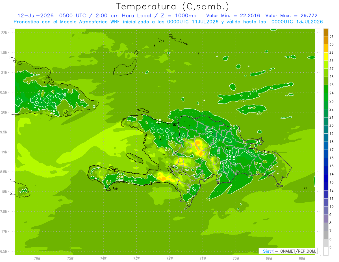Click the "72W" longitude axis label
The height and width of the screenshot is (262, 339).
(170, 258)
